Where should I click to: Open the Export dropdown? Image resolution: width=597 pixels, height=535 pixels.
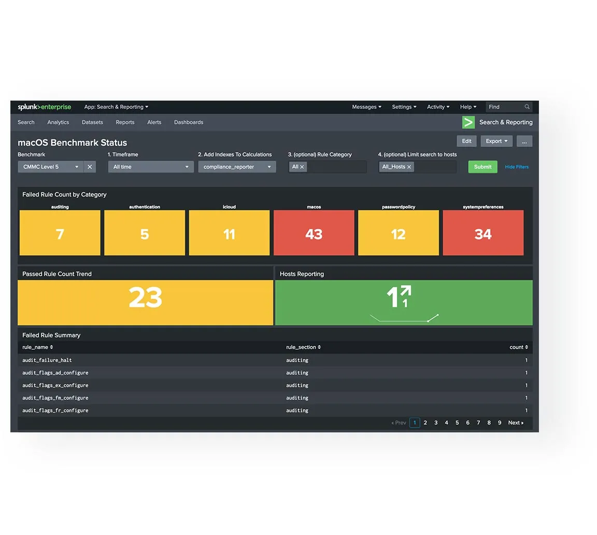point(496,140)
